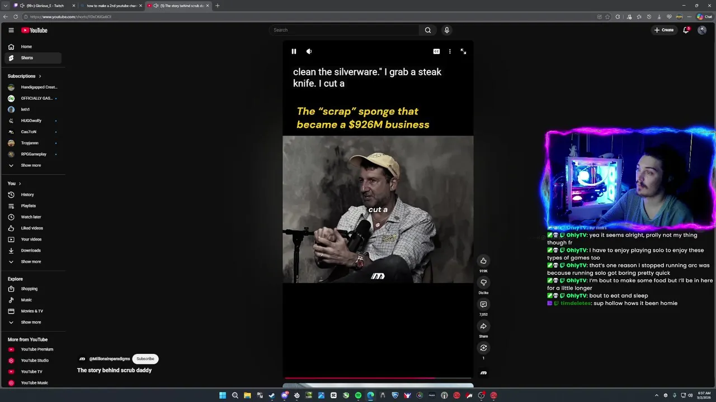Switch to Glorious_E Twitch tab
716x402 pixels.
coord(44,6)
